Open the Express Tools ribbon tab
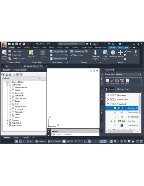This screenshot has width=144, height=186. point(87,47)
